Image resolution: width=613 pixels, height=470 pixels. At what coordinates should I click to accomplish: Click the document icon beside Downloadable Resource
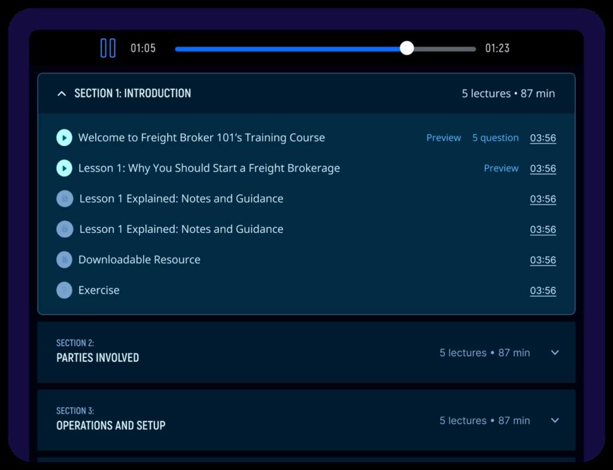point(64,260)
